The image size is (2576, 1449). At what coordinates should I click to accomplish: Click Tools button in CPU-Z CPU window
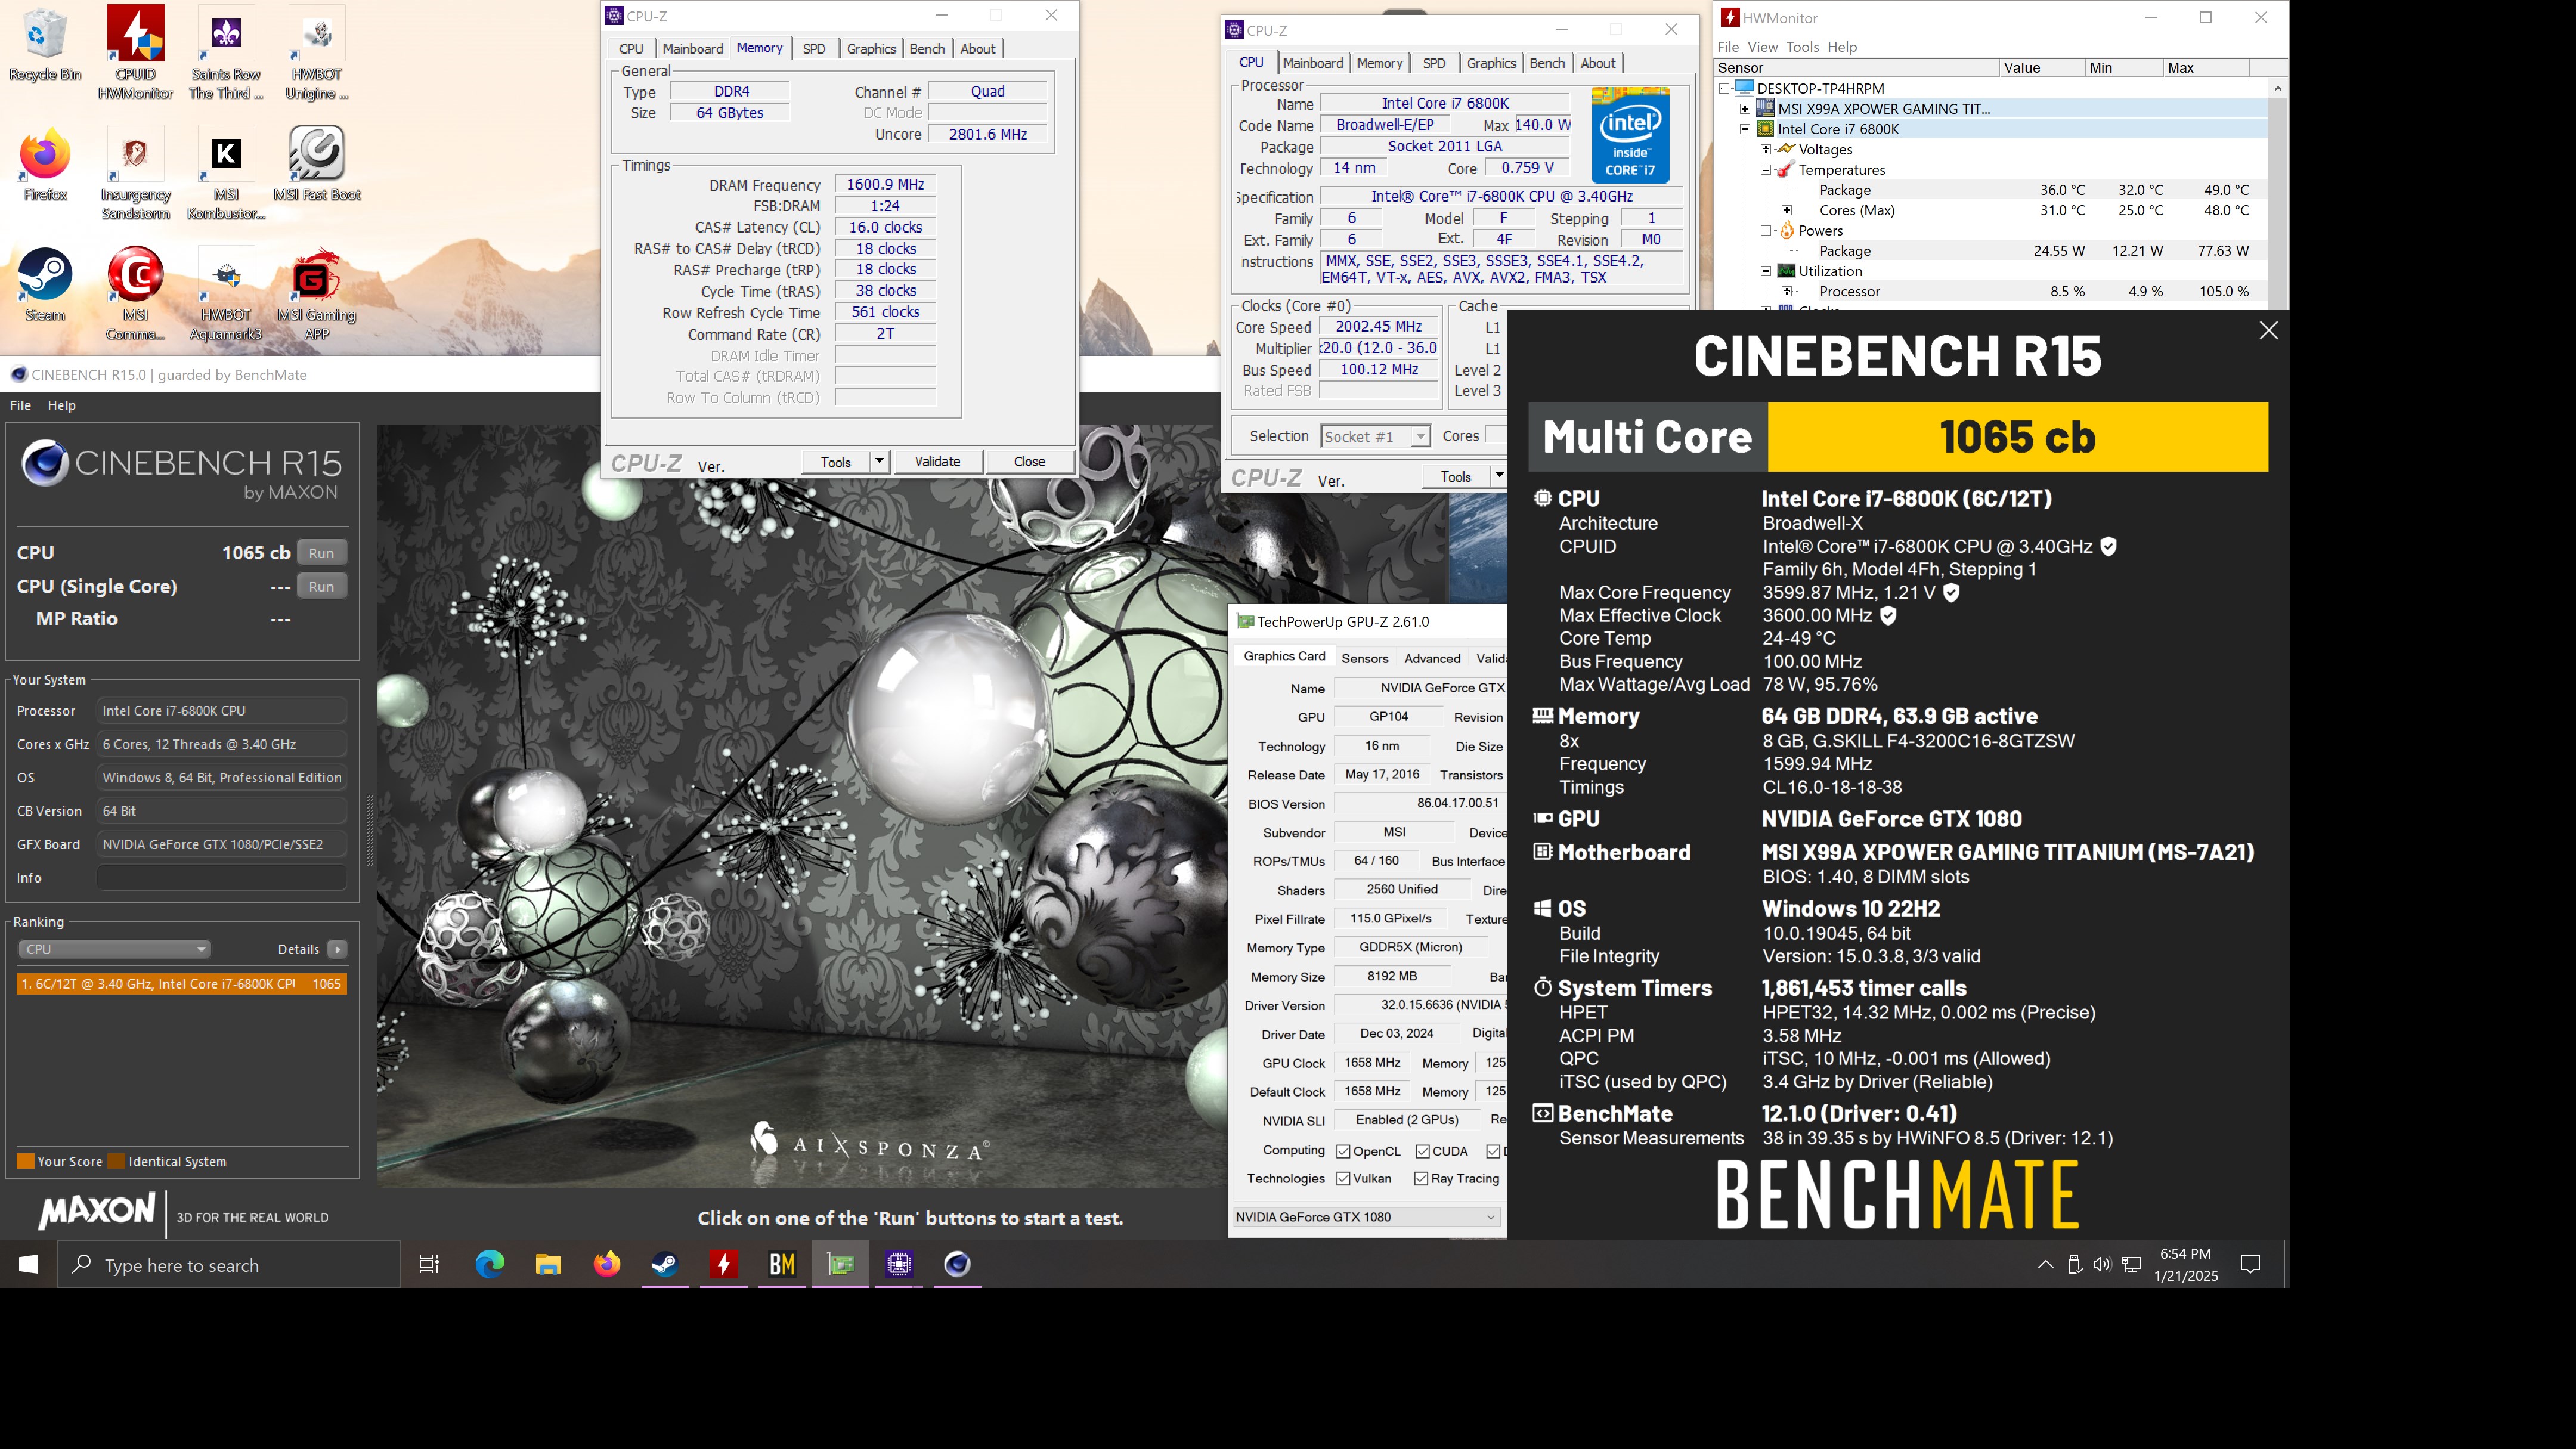tap(1456, 476)
